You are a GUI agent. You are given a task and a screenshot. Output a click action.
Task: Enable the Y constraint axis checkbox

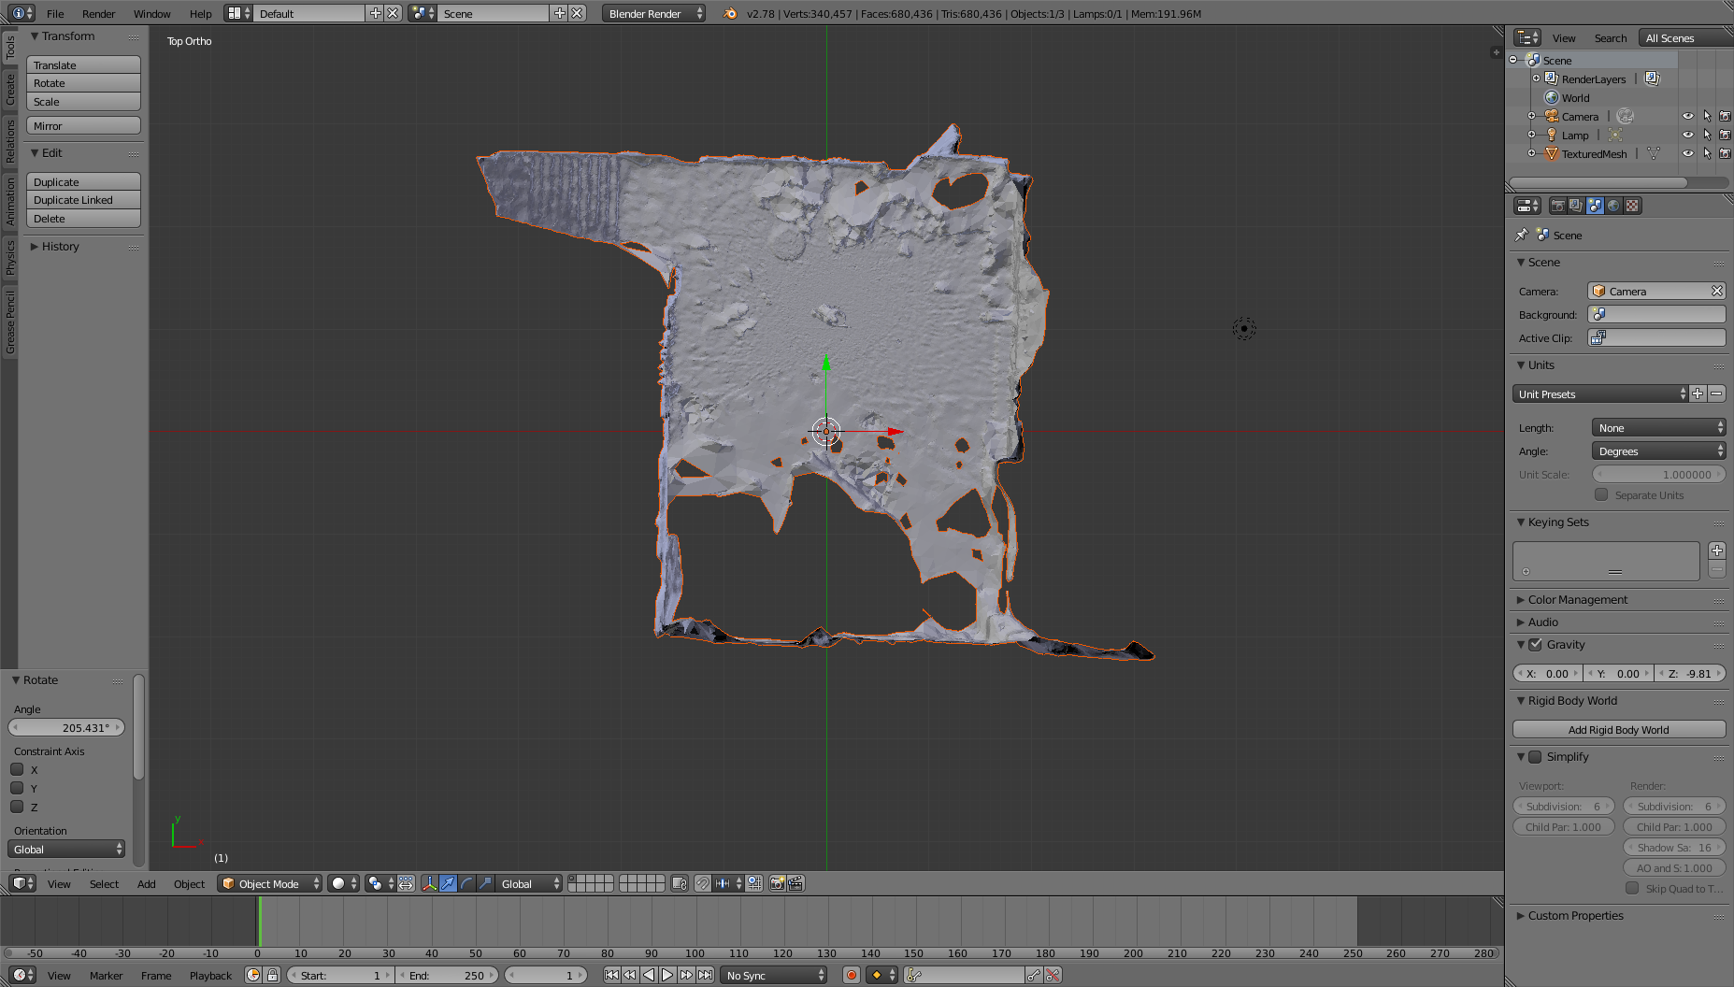17,788
